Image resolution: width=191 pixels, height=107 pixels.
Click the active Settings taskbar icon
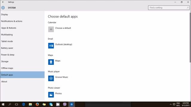point(72,104)
